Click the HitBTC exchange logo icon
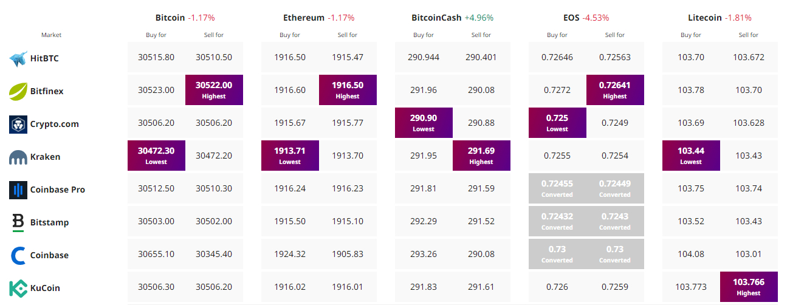790x305 pixels. click(18, 58)
